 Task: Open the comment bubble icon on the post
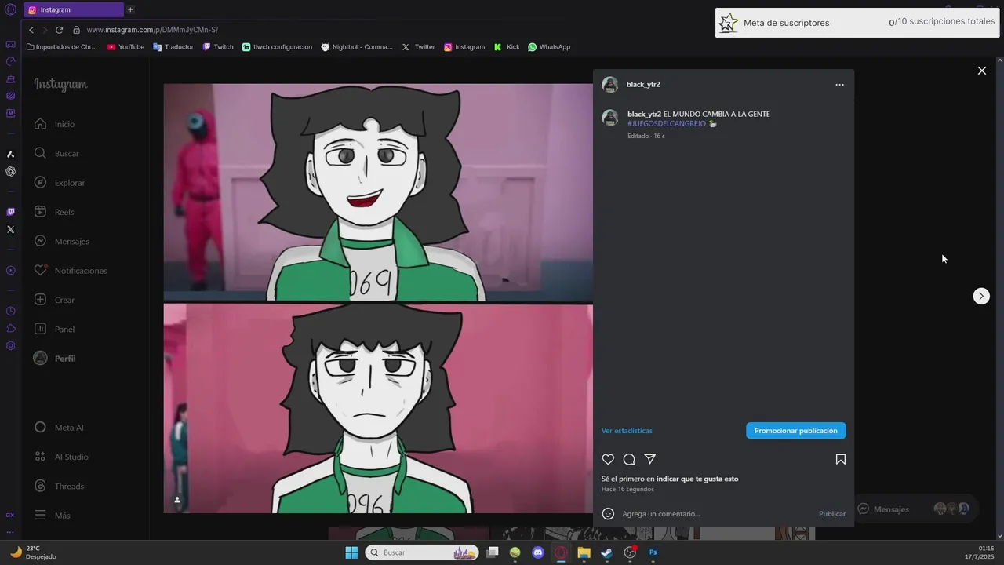(x=629, y=460)
